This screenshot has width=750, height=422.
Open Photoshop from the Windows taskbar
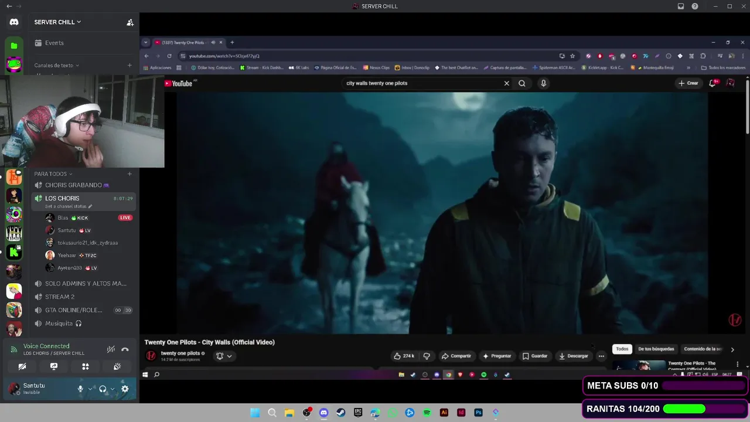click(x=479, y=413)
